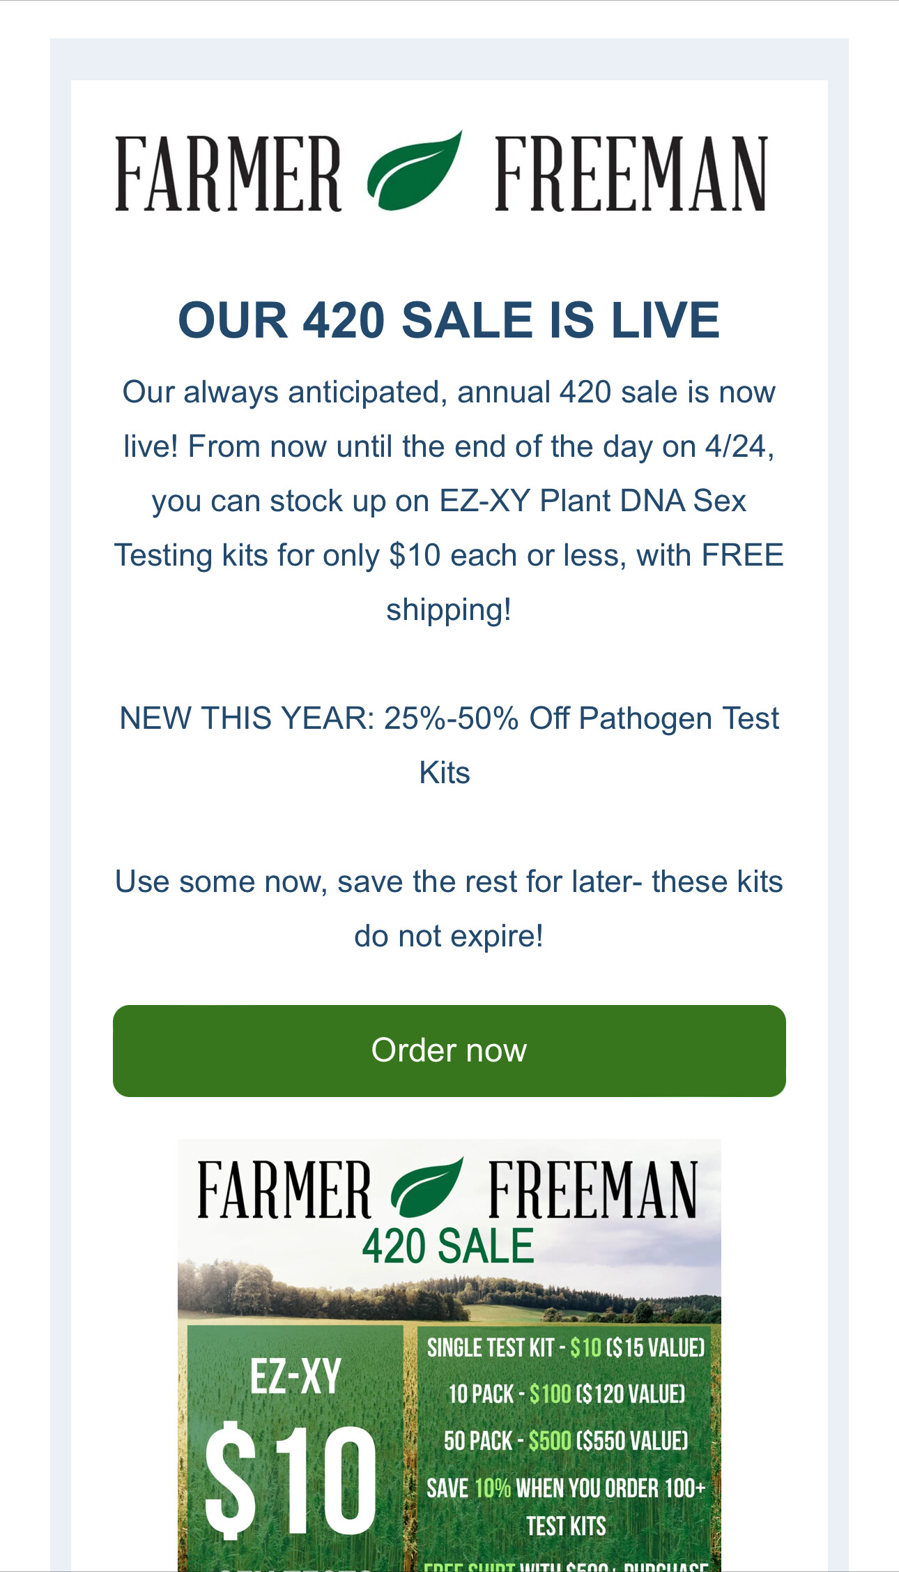Click the OUR 420 SALE IS LIVE headline

tap(449, 320)
